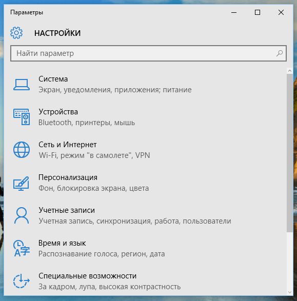
Task: Open the Время и язык clock icon
Action: pyautogui.click(x=22, y=248)
